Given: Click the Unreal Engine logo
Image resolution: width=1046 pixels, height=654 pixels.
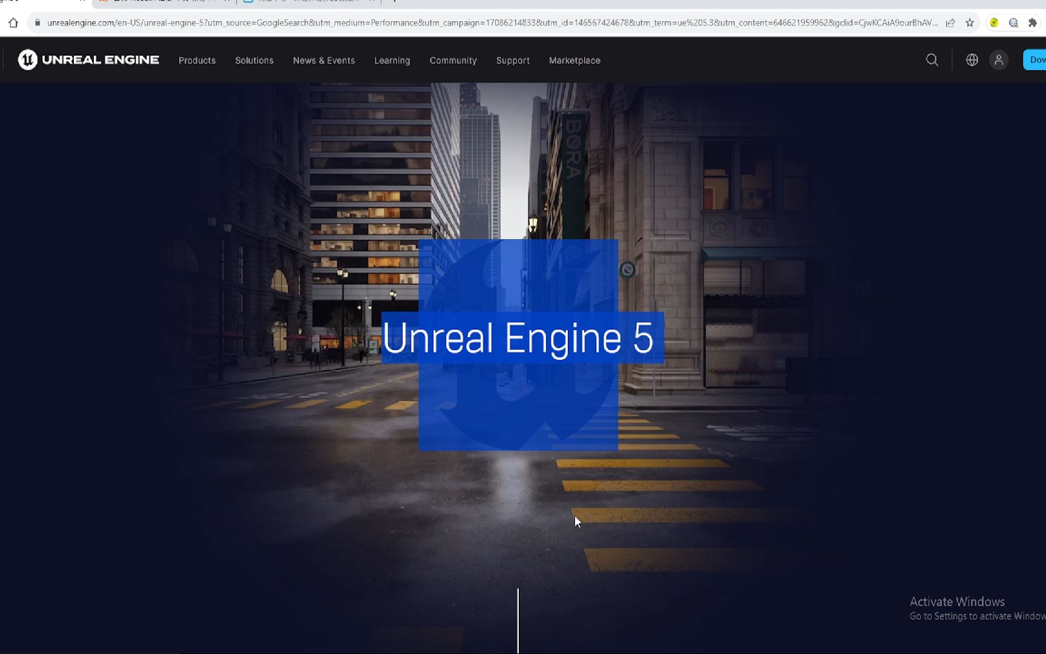Looking at the screenshot, I should coord(88,60).
